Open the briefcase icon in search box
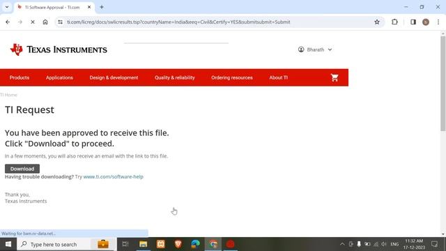 pyautogui.click(x=103, y=244)
